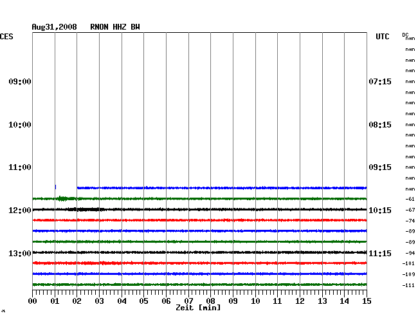Image resolution: width=418 pixels, height=318 pixels.
Task: Click the black 12:00 trace burst near minute 02
Action: [86, 209]
